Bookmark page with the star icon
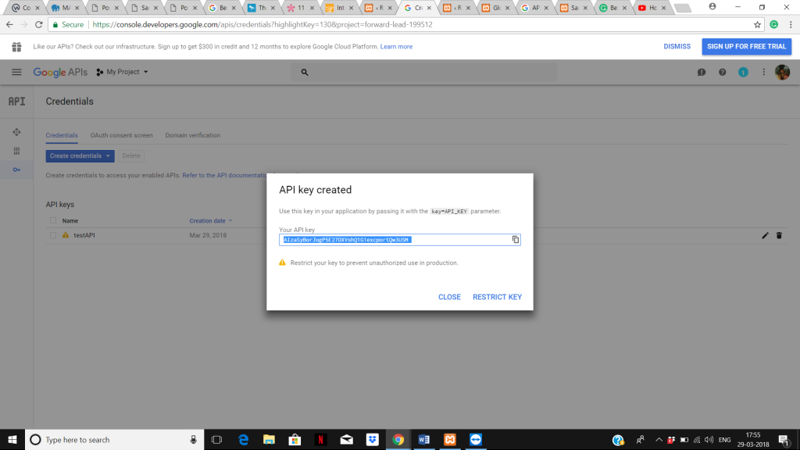The image size is (800, 450). (757, 24)
